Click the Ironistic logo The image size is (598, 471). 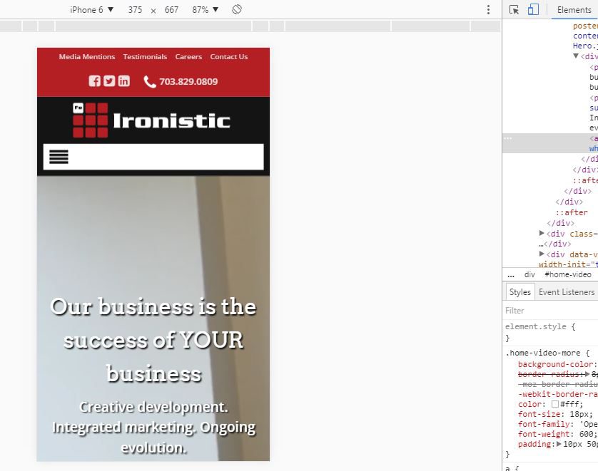point(151,120)
